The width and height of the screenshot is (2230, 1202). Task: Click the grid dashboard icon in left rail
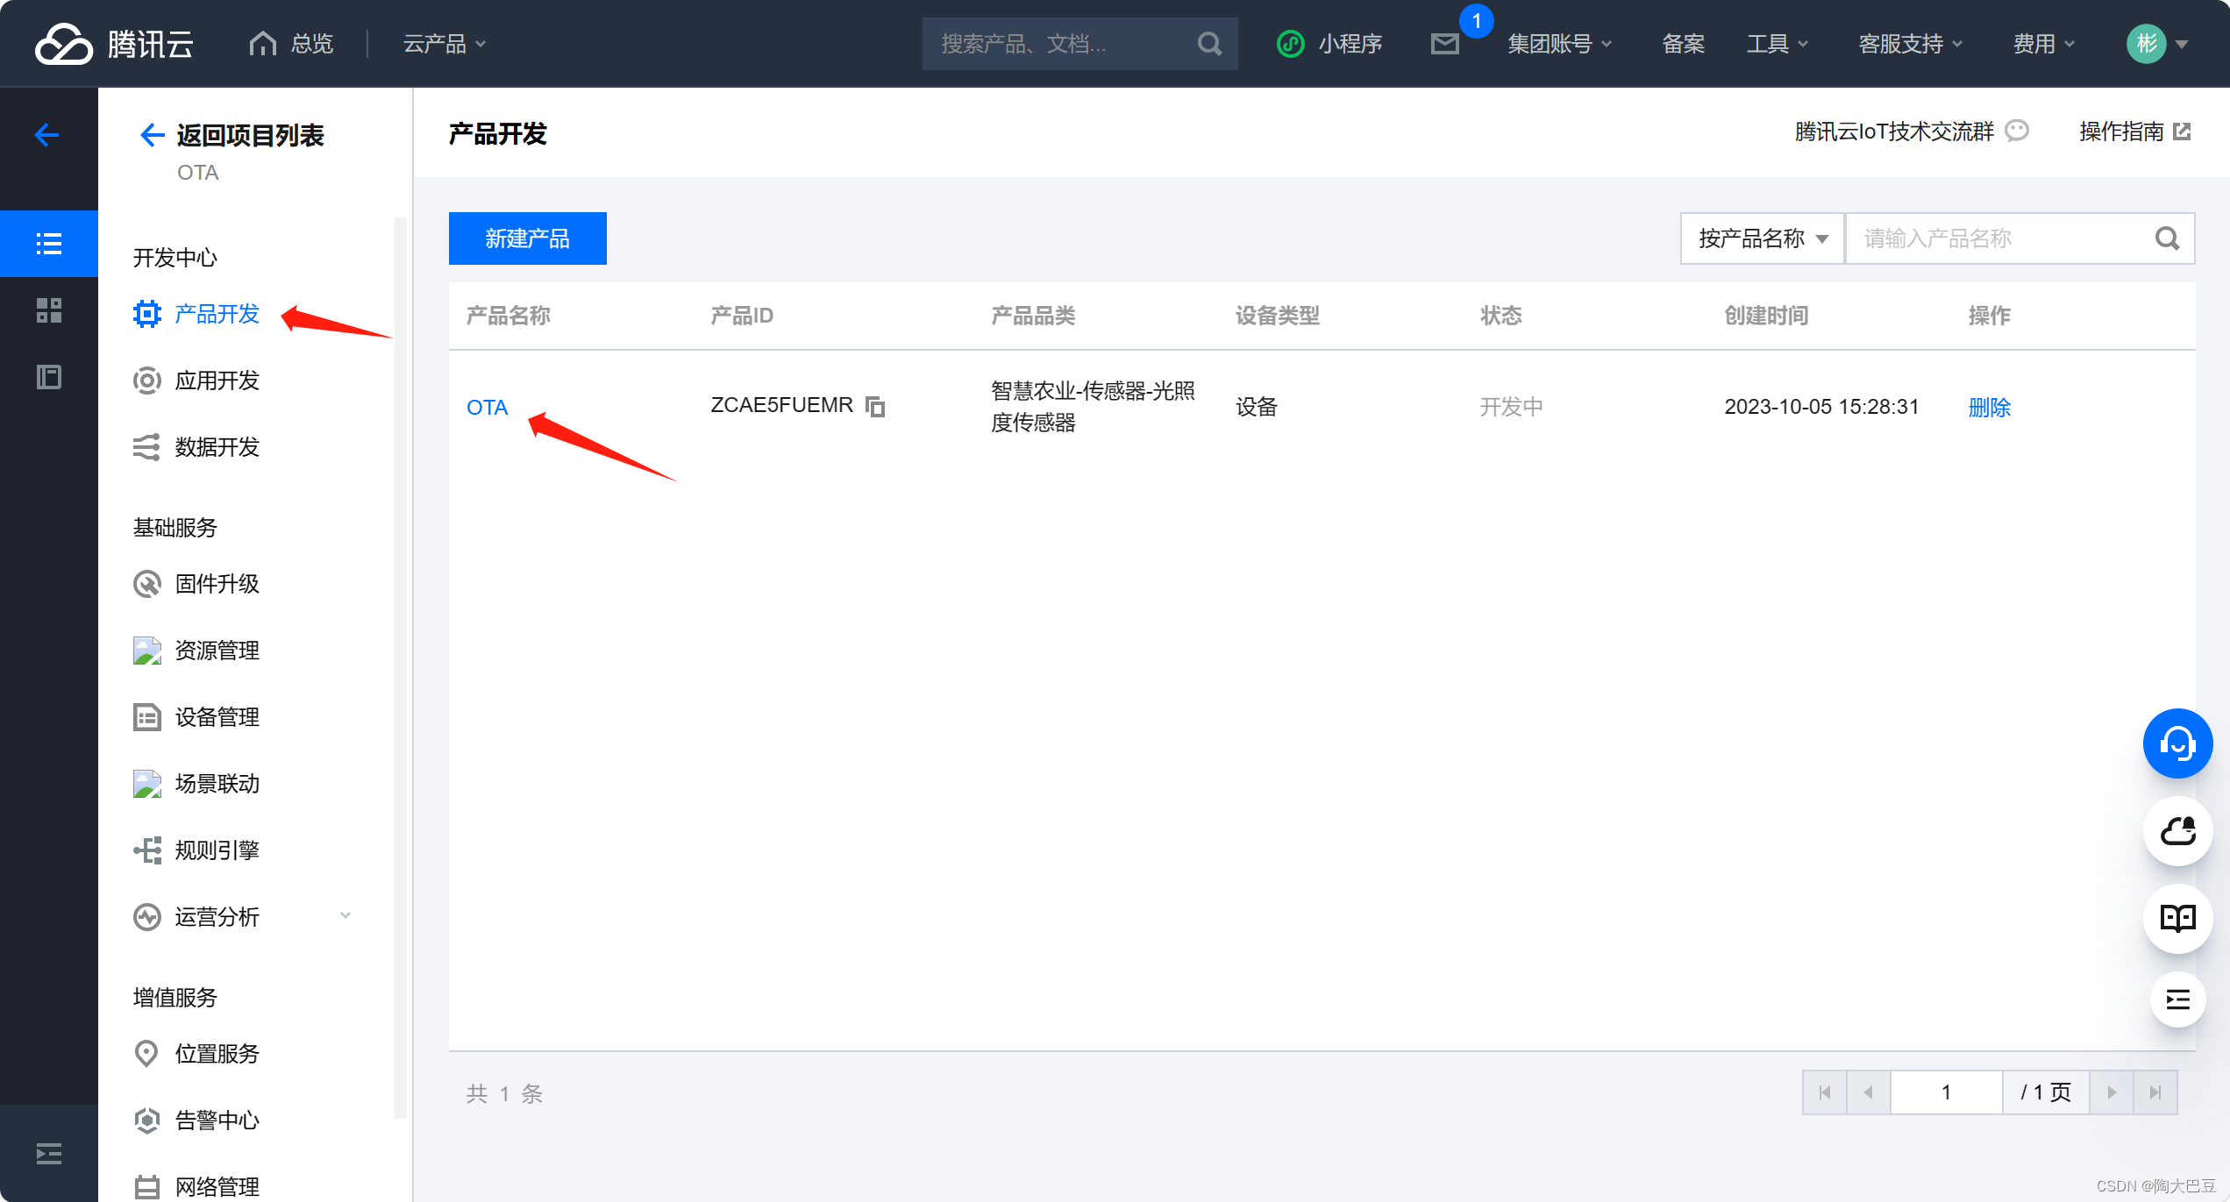[49, 310]
